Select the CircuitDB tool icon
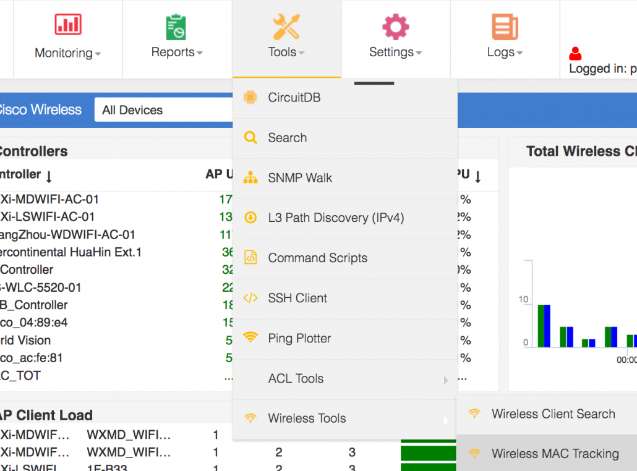This screenshot has height=471, width=637. click(x=250, y=97)
